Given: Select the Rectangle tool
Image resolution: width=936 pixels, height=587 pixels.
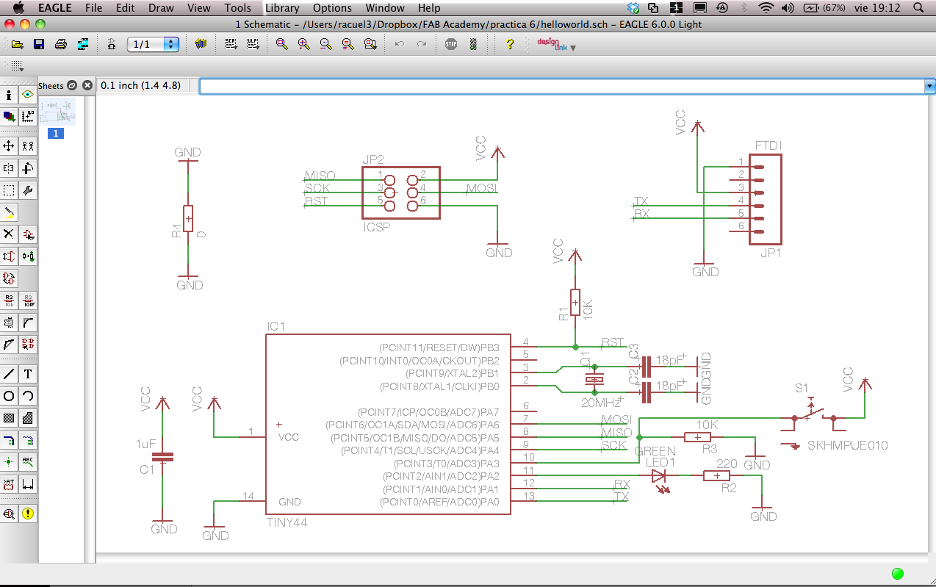Looking at the screenshot, I should [9, 418].
